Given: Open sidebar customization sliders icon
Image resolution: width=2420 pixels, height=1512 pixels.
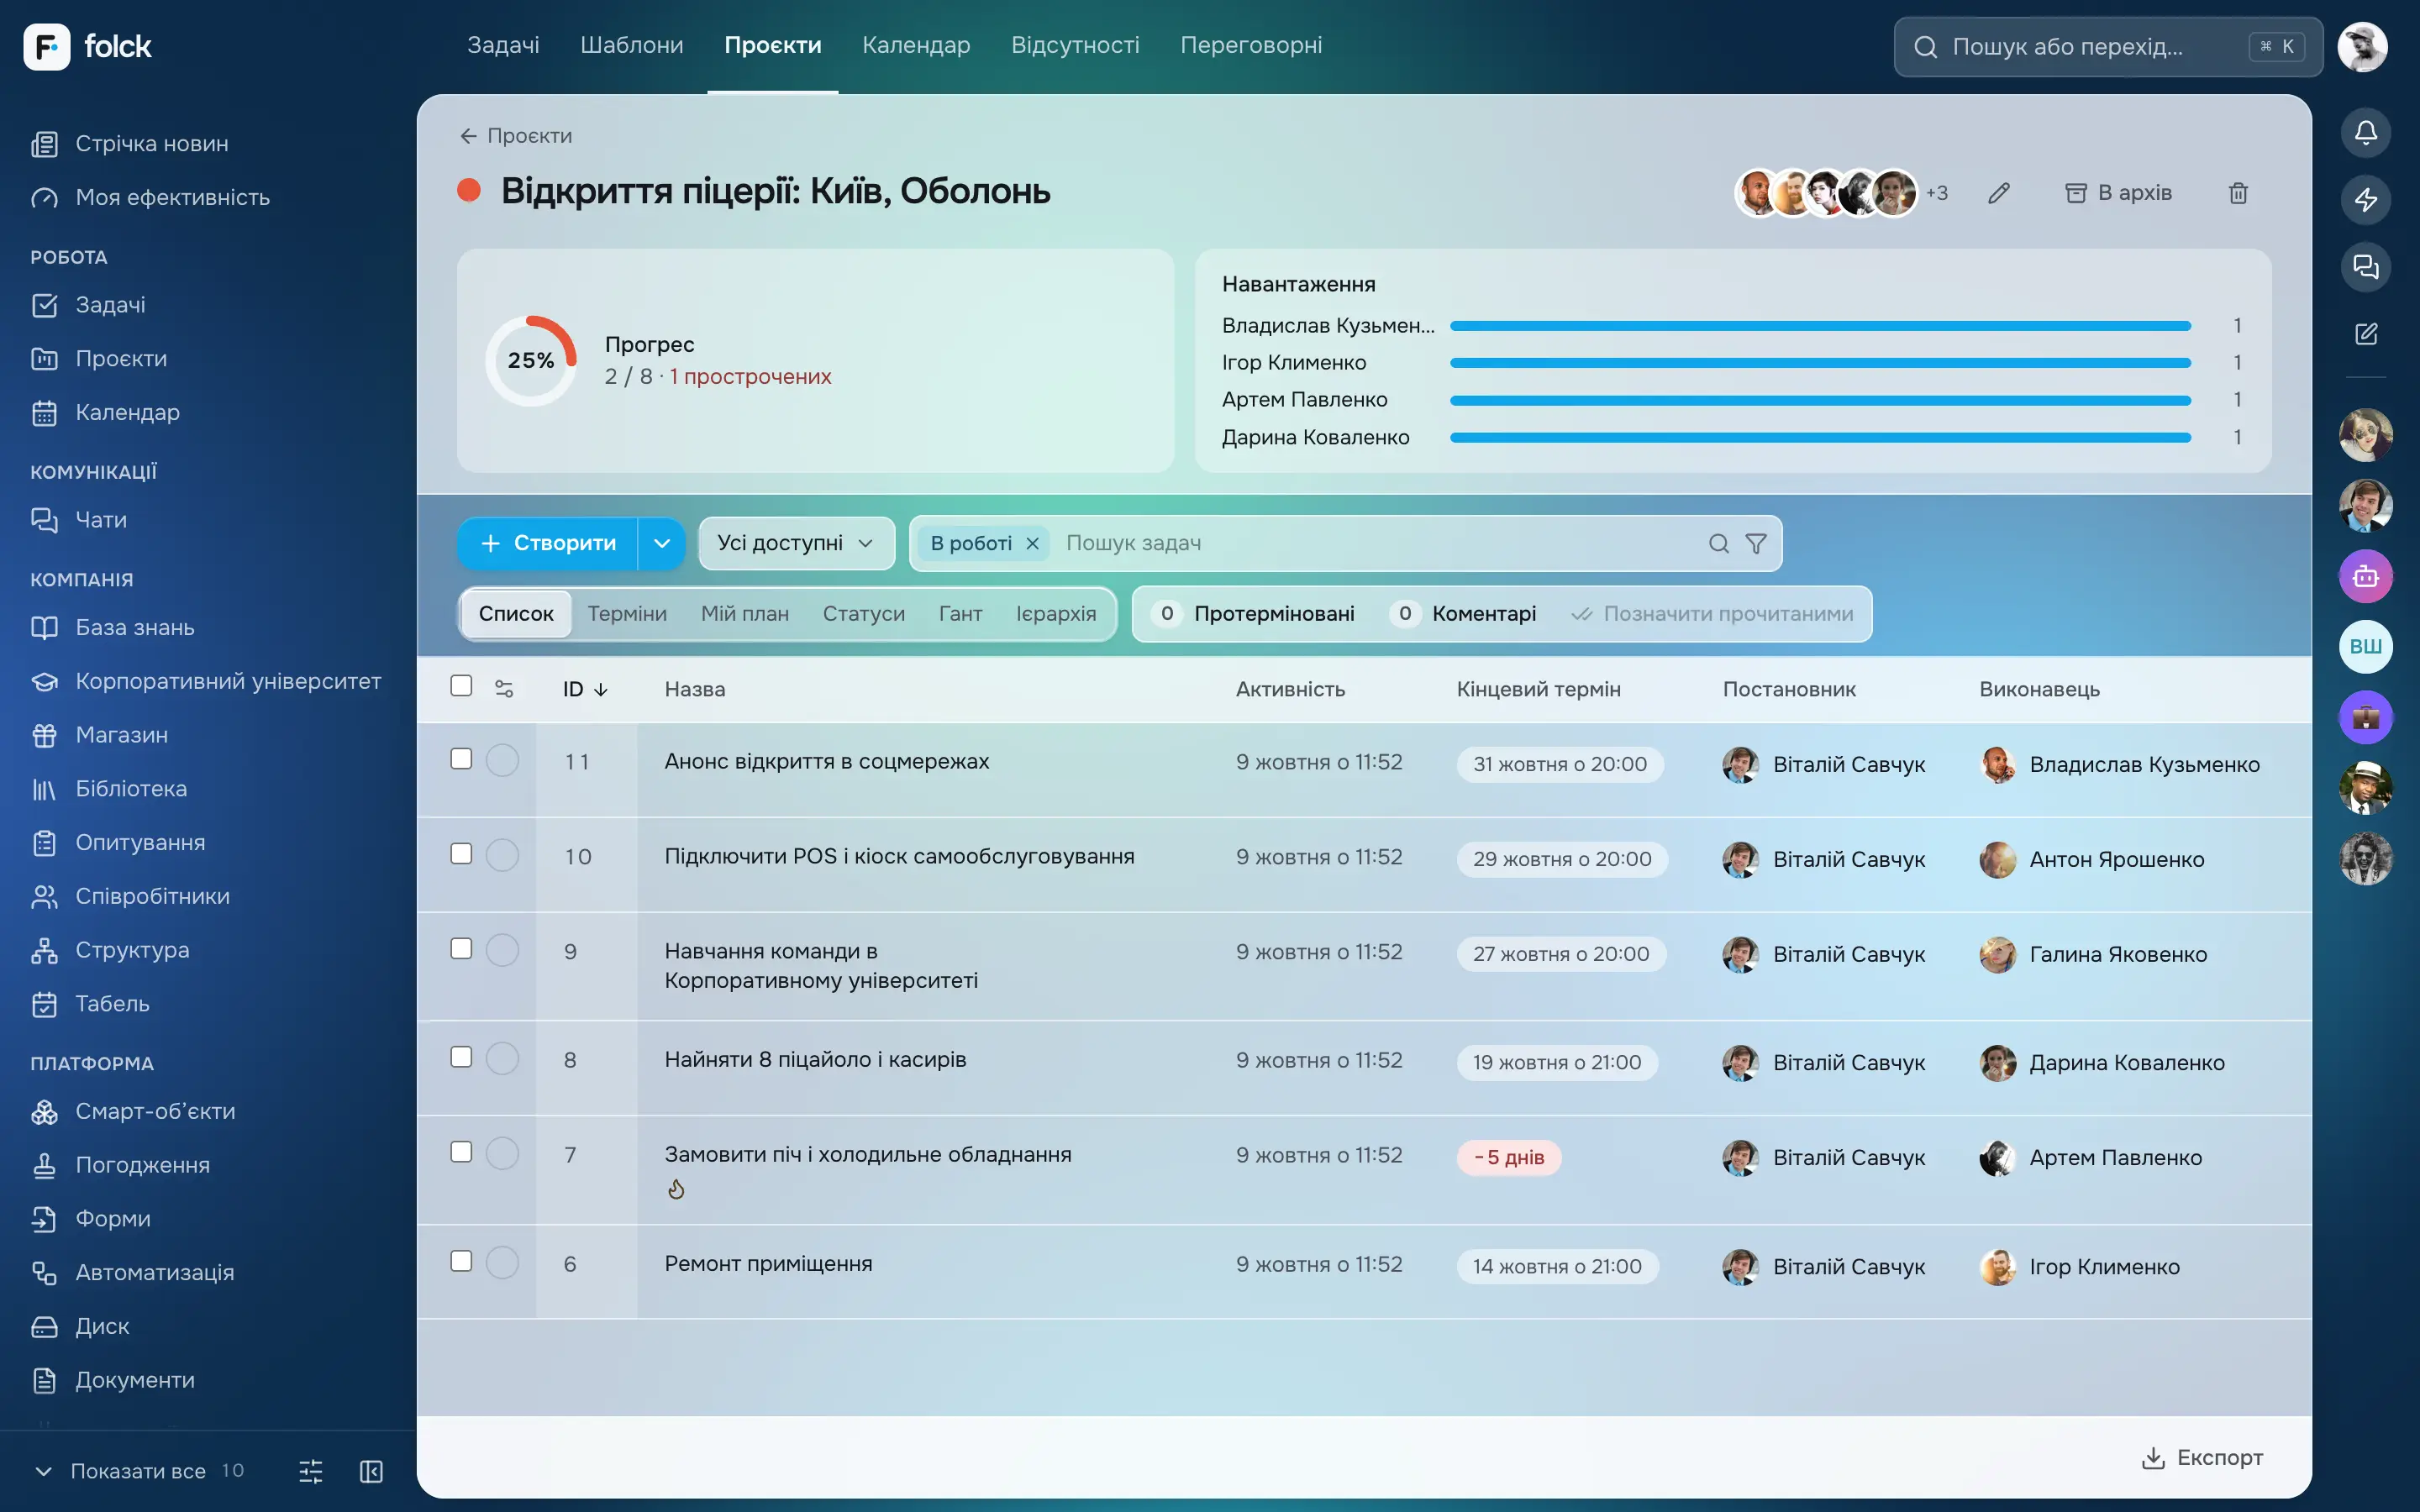Looking at the screenshot, I should coord(311,1471).
